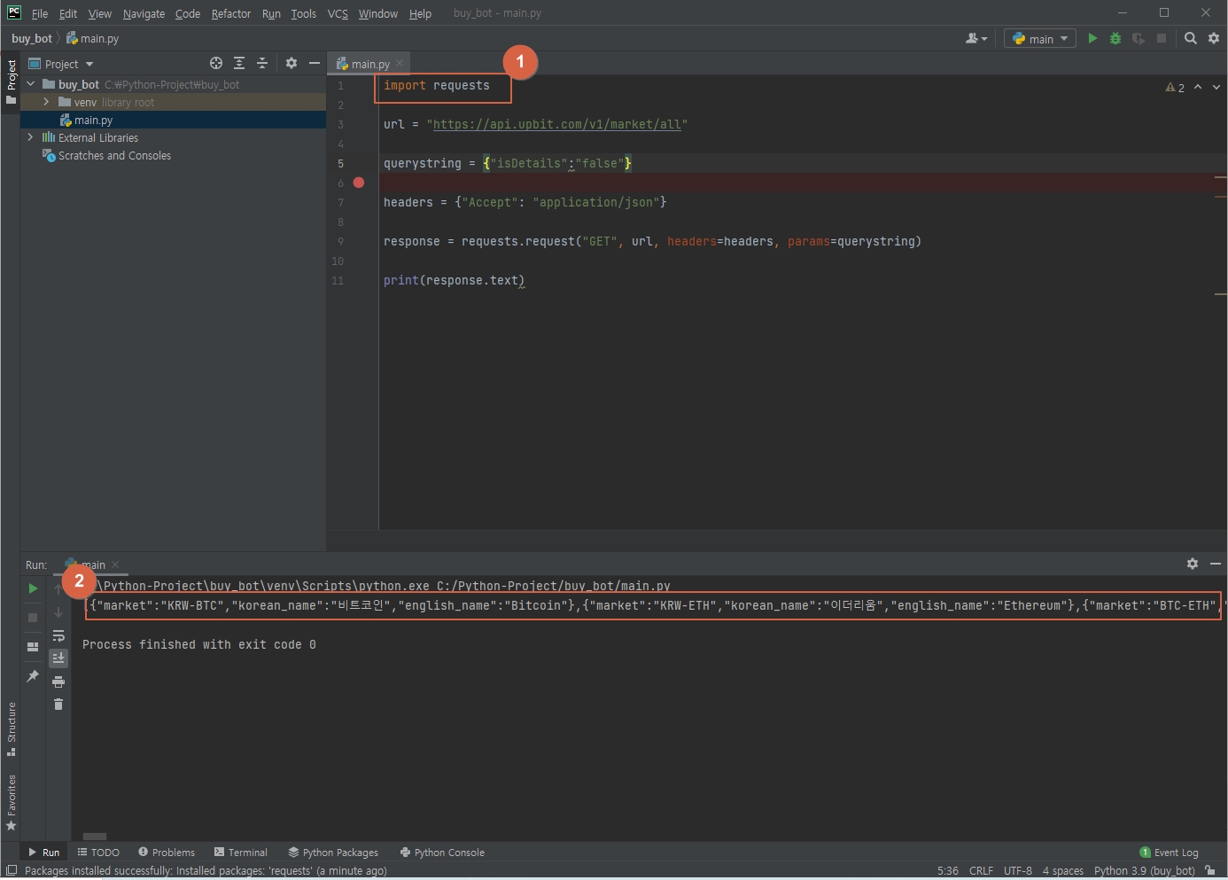Run with coverage icon in toolbar
The height and width of the screenshot is (880, 1228).
pos(1139,38)
